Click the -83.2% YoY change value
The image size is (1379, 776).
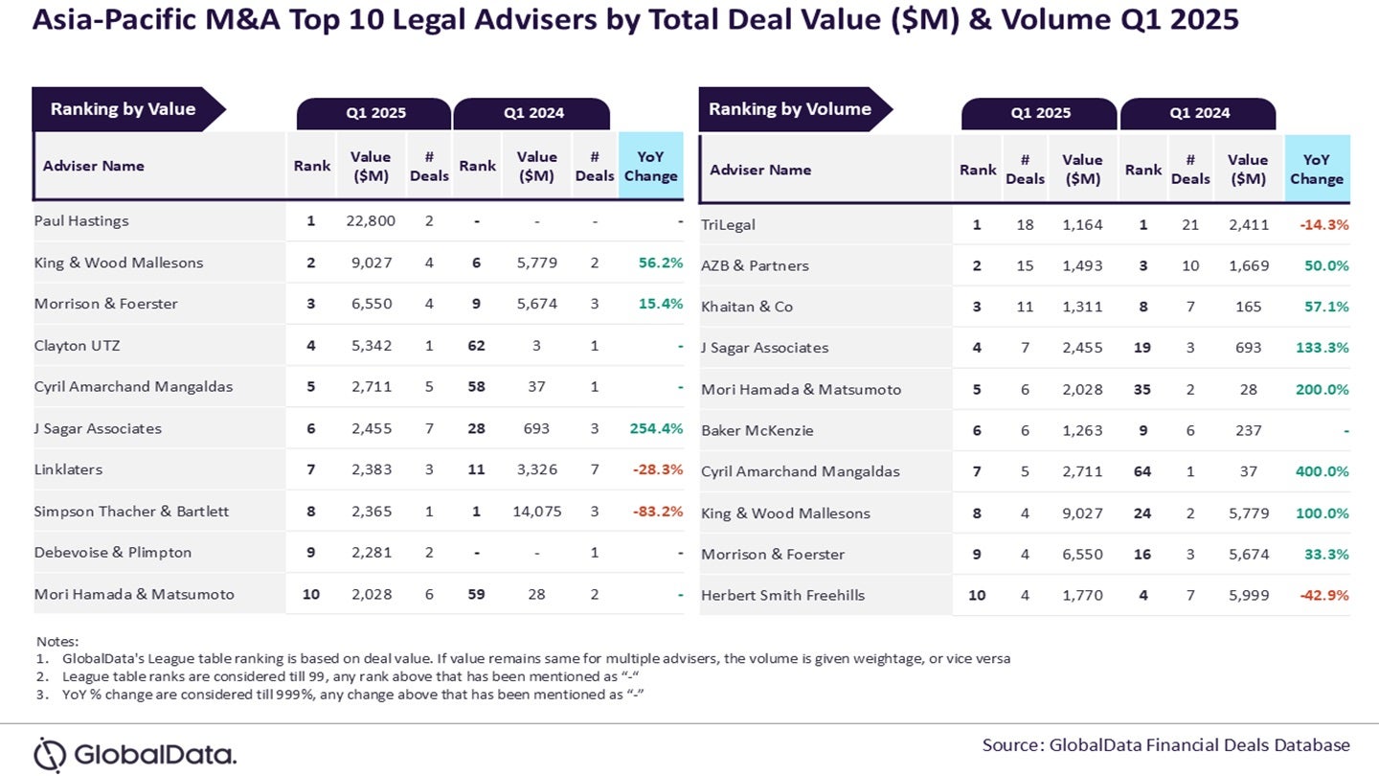[658, 512]
